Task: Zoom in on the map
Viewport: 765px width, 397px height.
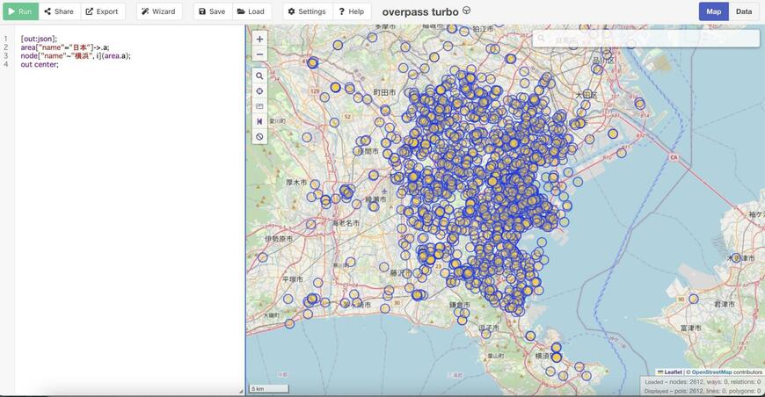Action: [x=259, y=40]
